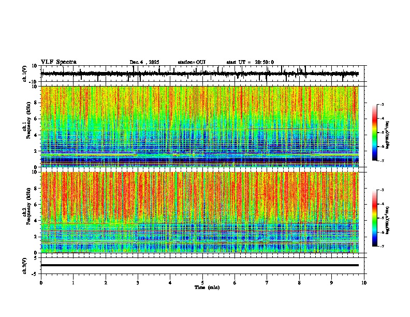The height and width of the screenshot is (317, 410).
Task: Click time axis tick label "0"
Action: 41,283
